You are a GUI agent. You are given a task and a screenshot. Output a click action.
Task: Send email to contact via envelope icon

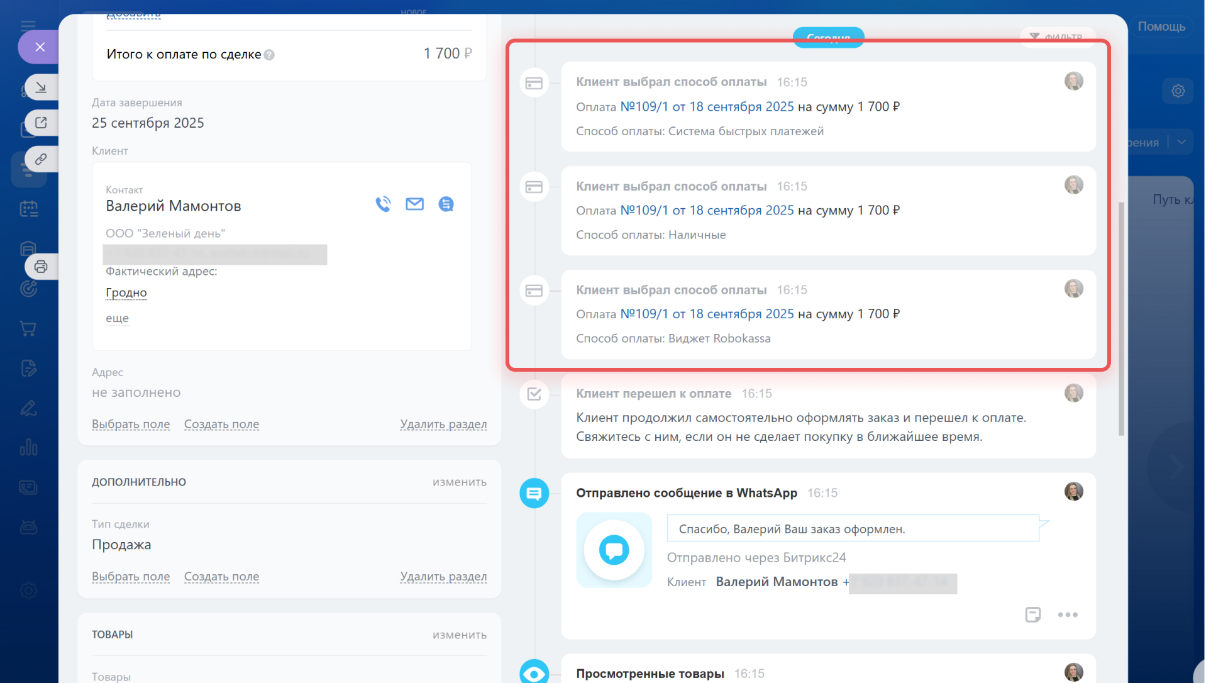(x=414, y=204)
